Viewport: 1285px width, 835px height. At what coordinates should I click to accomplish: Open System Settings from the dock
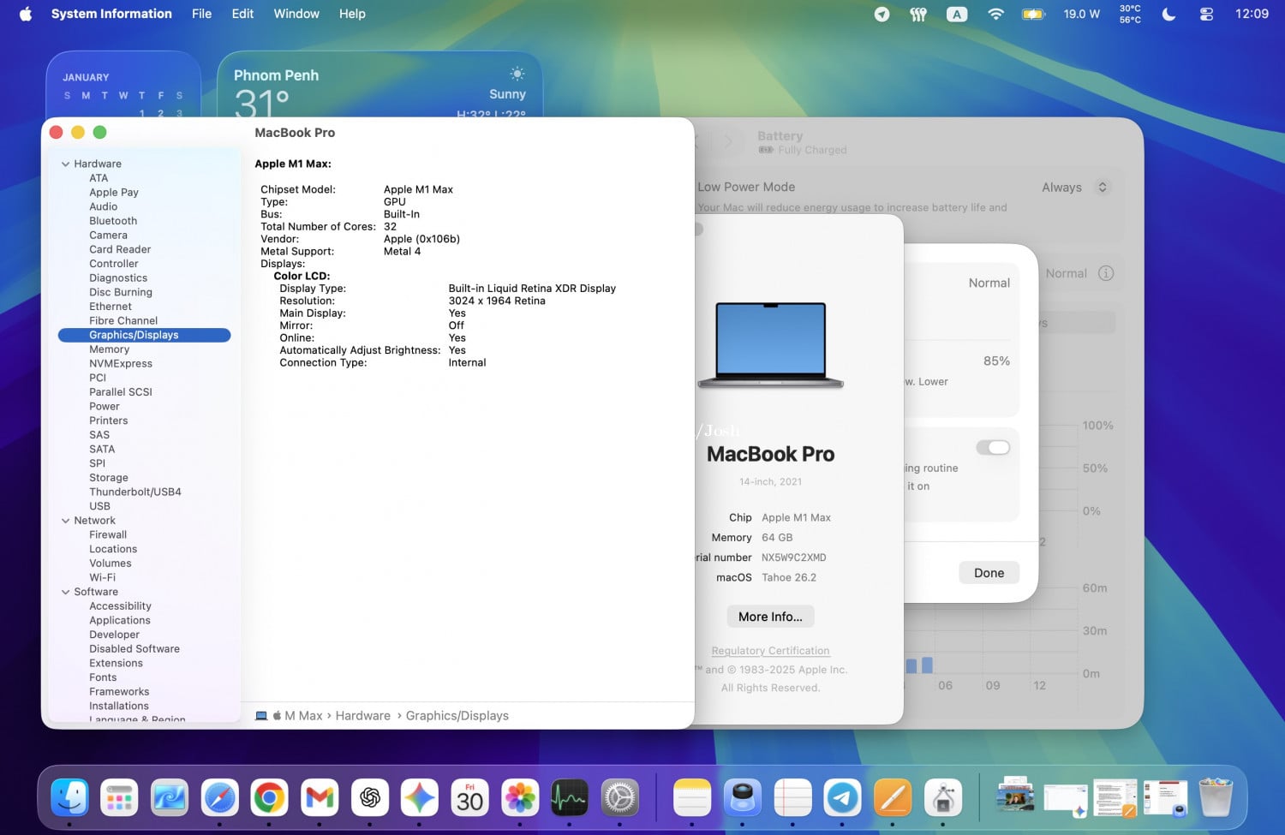click(x=620, y=798)
